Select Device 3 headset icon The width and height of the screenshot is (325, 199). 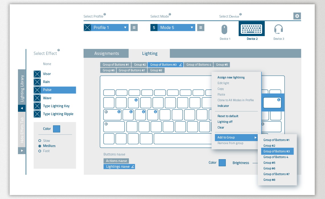point(279,29)
